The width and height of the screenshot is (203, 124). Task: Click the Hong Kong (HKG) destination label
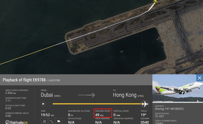pos(128,95)
